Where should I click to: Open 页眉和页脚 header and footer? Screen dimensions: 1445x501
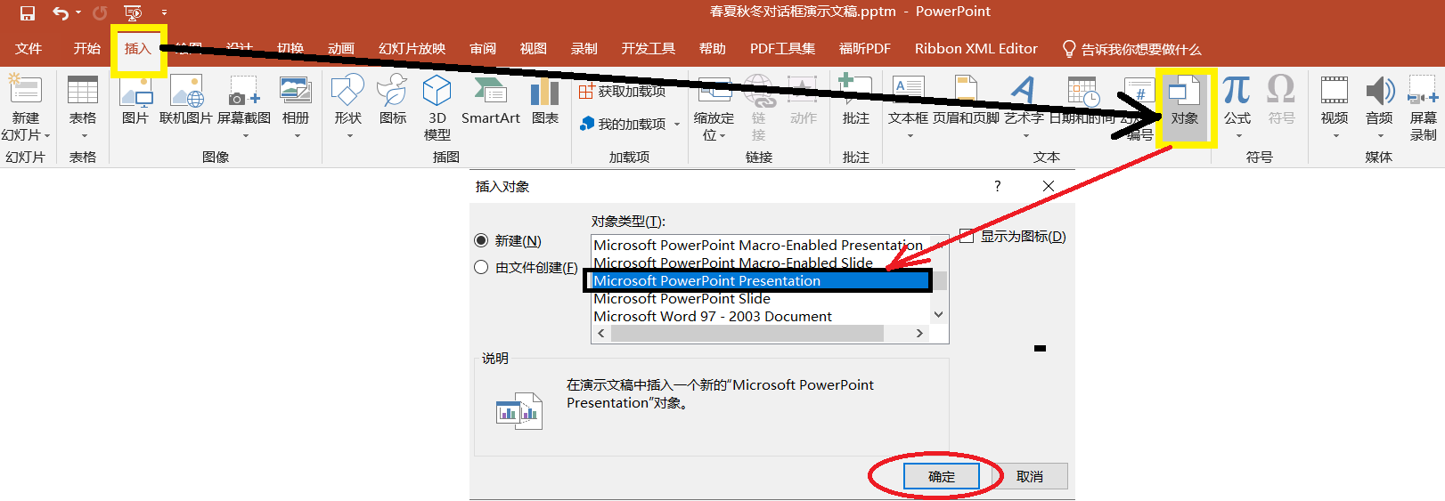[x=966, y=100]
